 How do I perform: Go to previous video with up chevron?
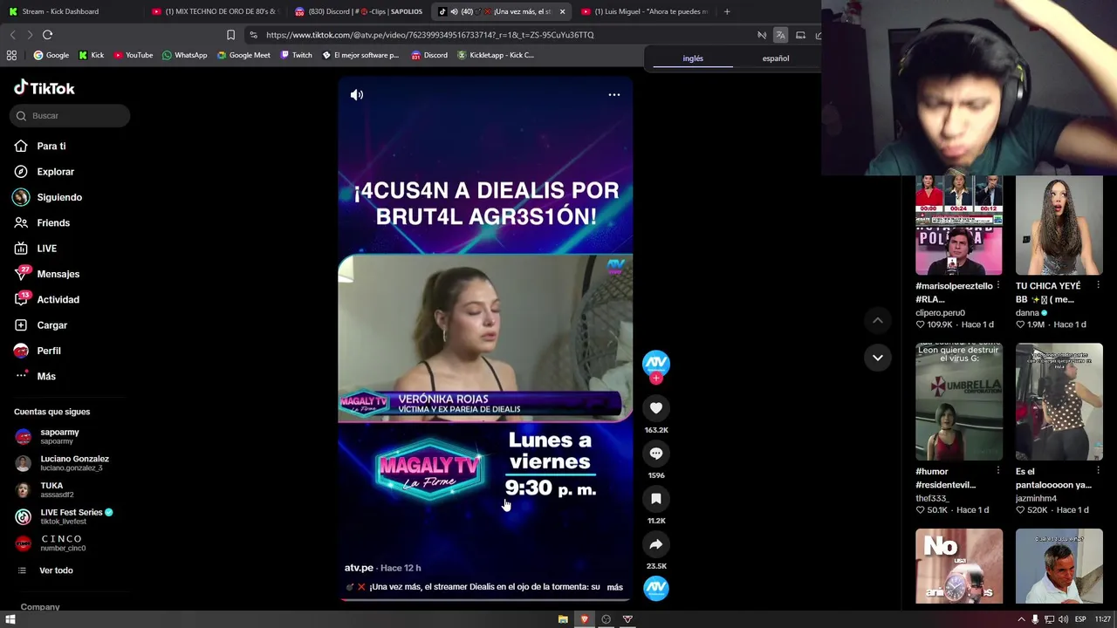coord(878,321)
